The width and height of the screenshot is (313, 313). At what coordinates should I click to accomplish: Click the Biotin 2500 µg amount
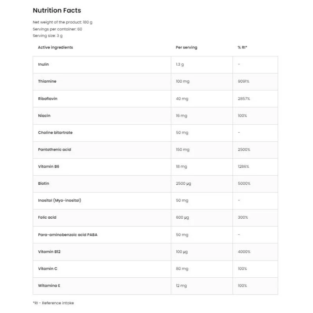184,183
